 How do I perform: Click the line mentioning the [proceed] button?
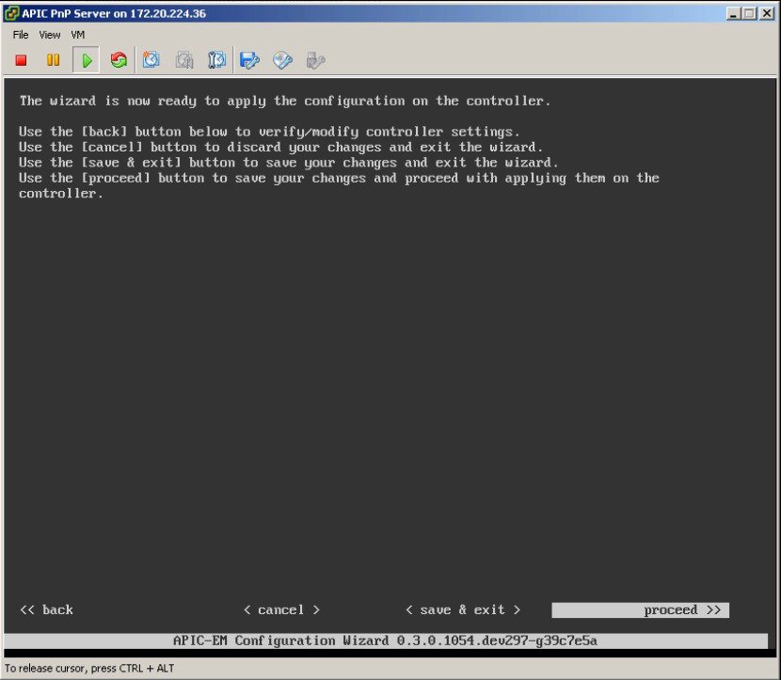point(339,185)
